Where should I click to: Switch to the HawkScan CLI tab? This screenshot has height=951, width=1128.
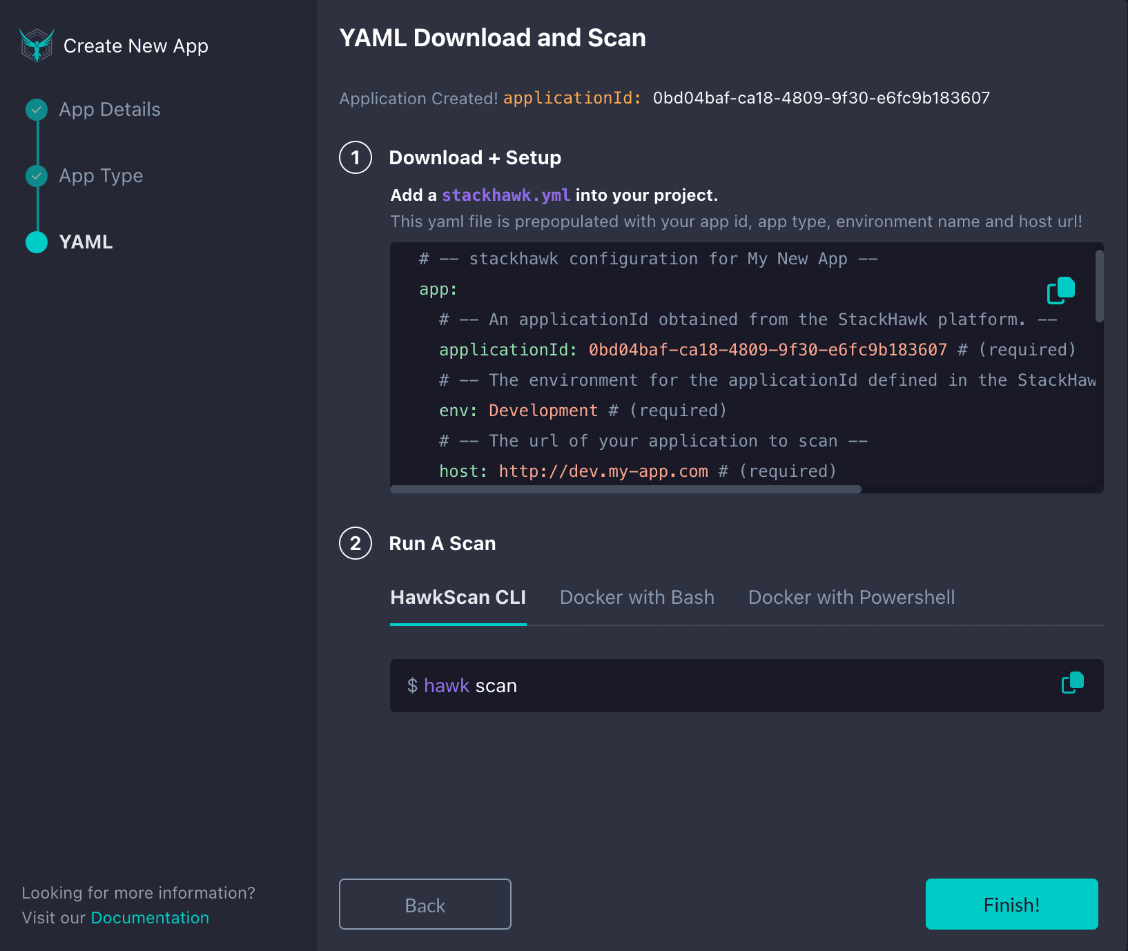[x=458, y=598]
